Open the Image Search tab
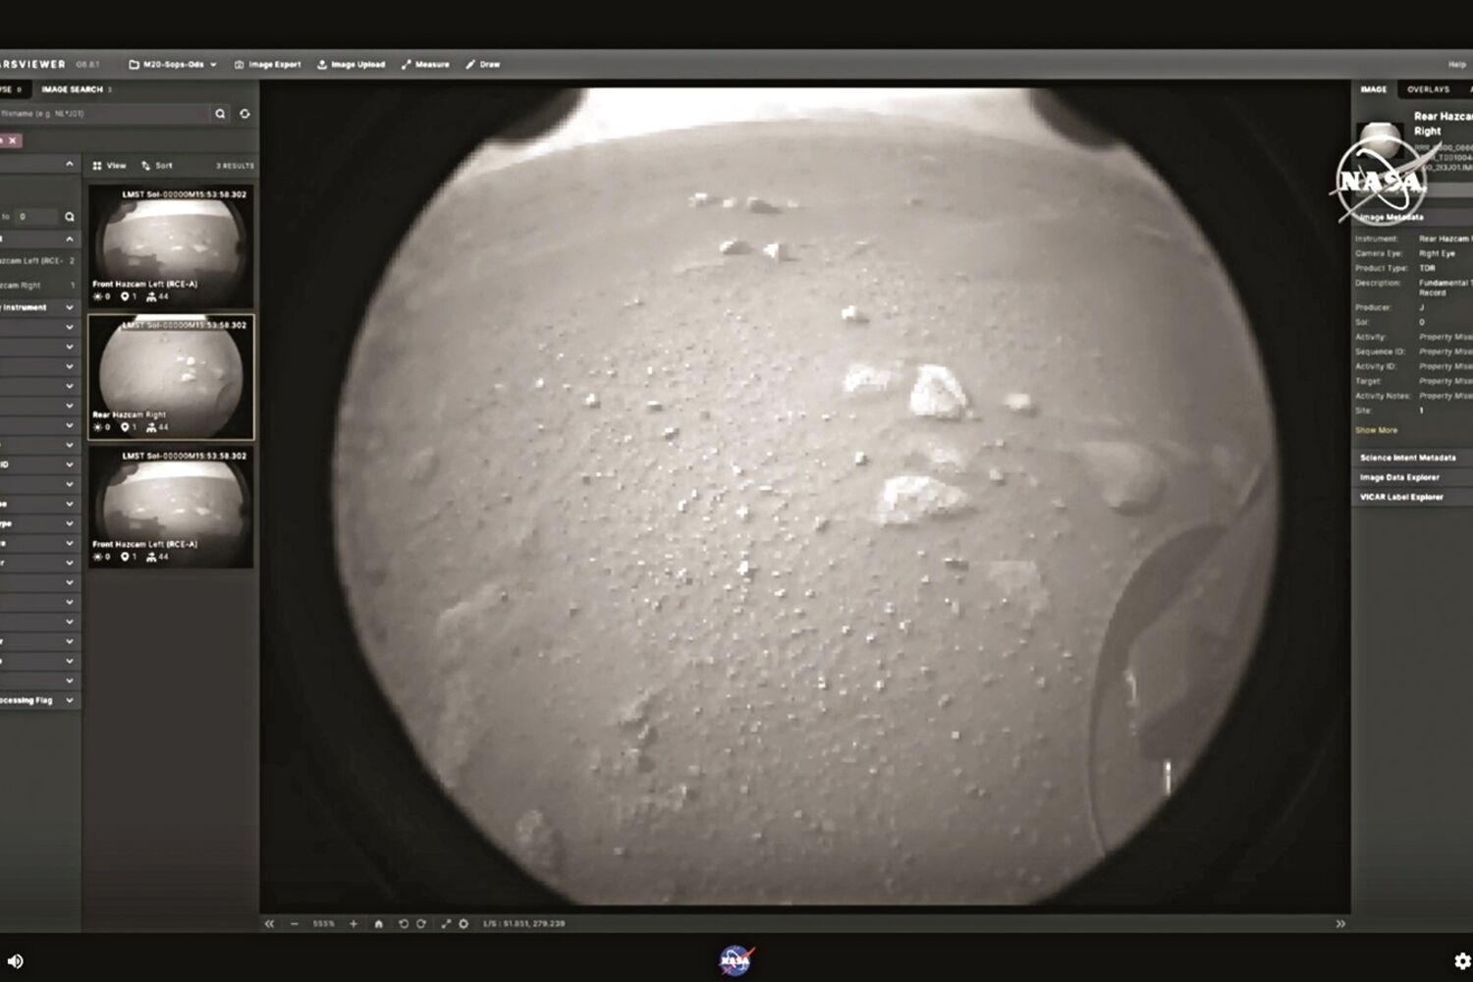 click(x=72, y=89)
